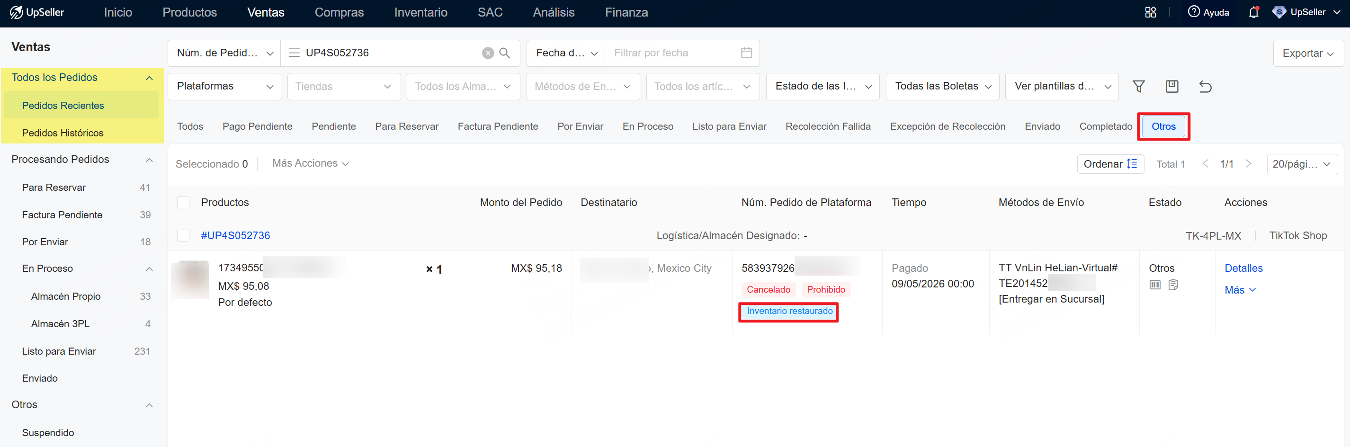Click the save filter icon
The image size is (1350, 447).
coord(1172,86)
